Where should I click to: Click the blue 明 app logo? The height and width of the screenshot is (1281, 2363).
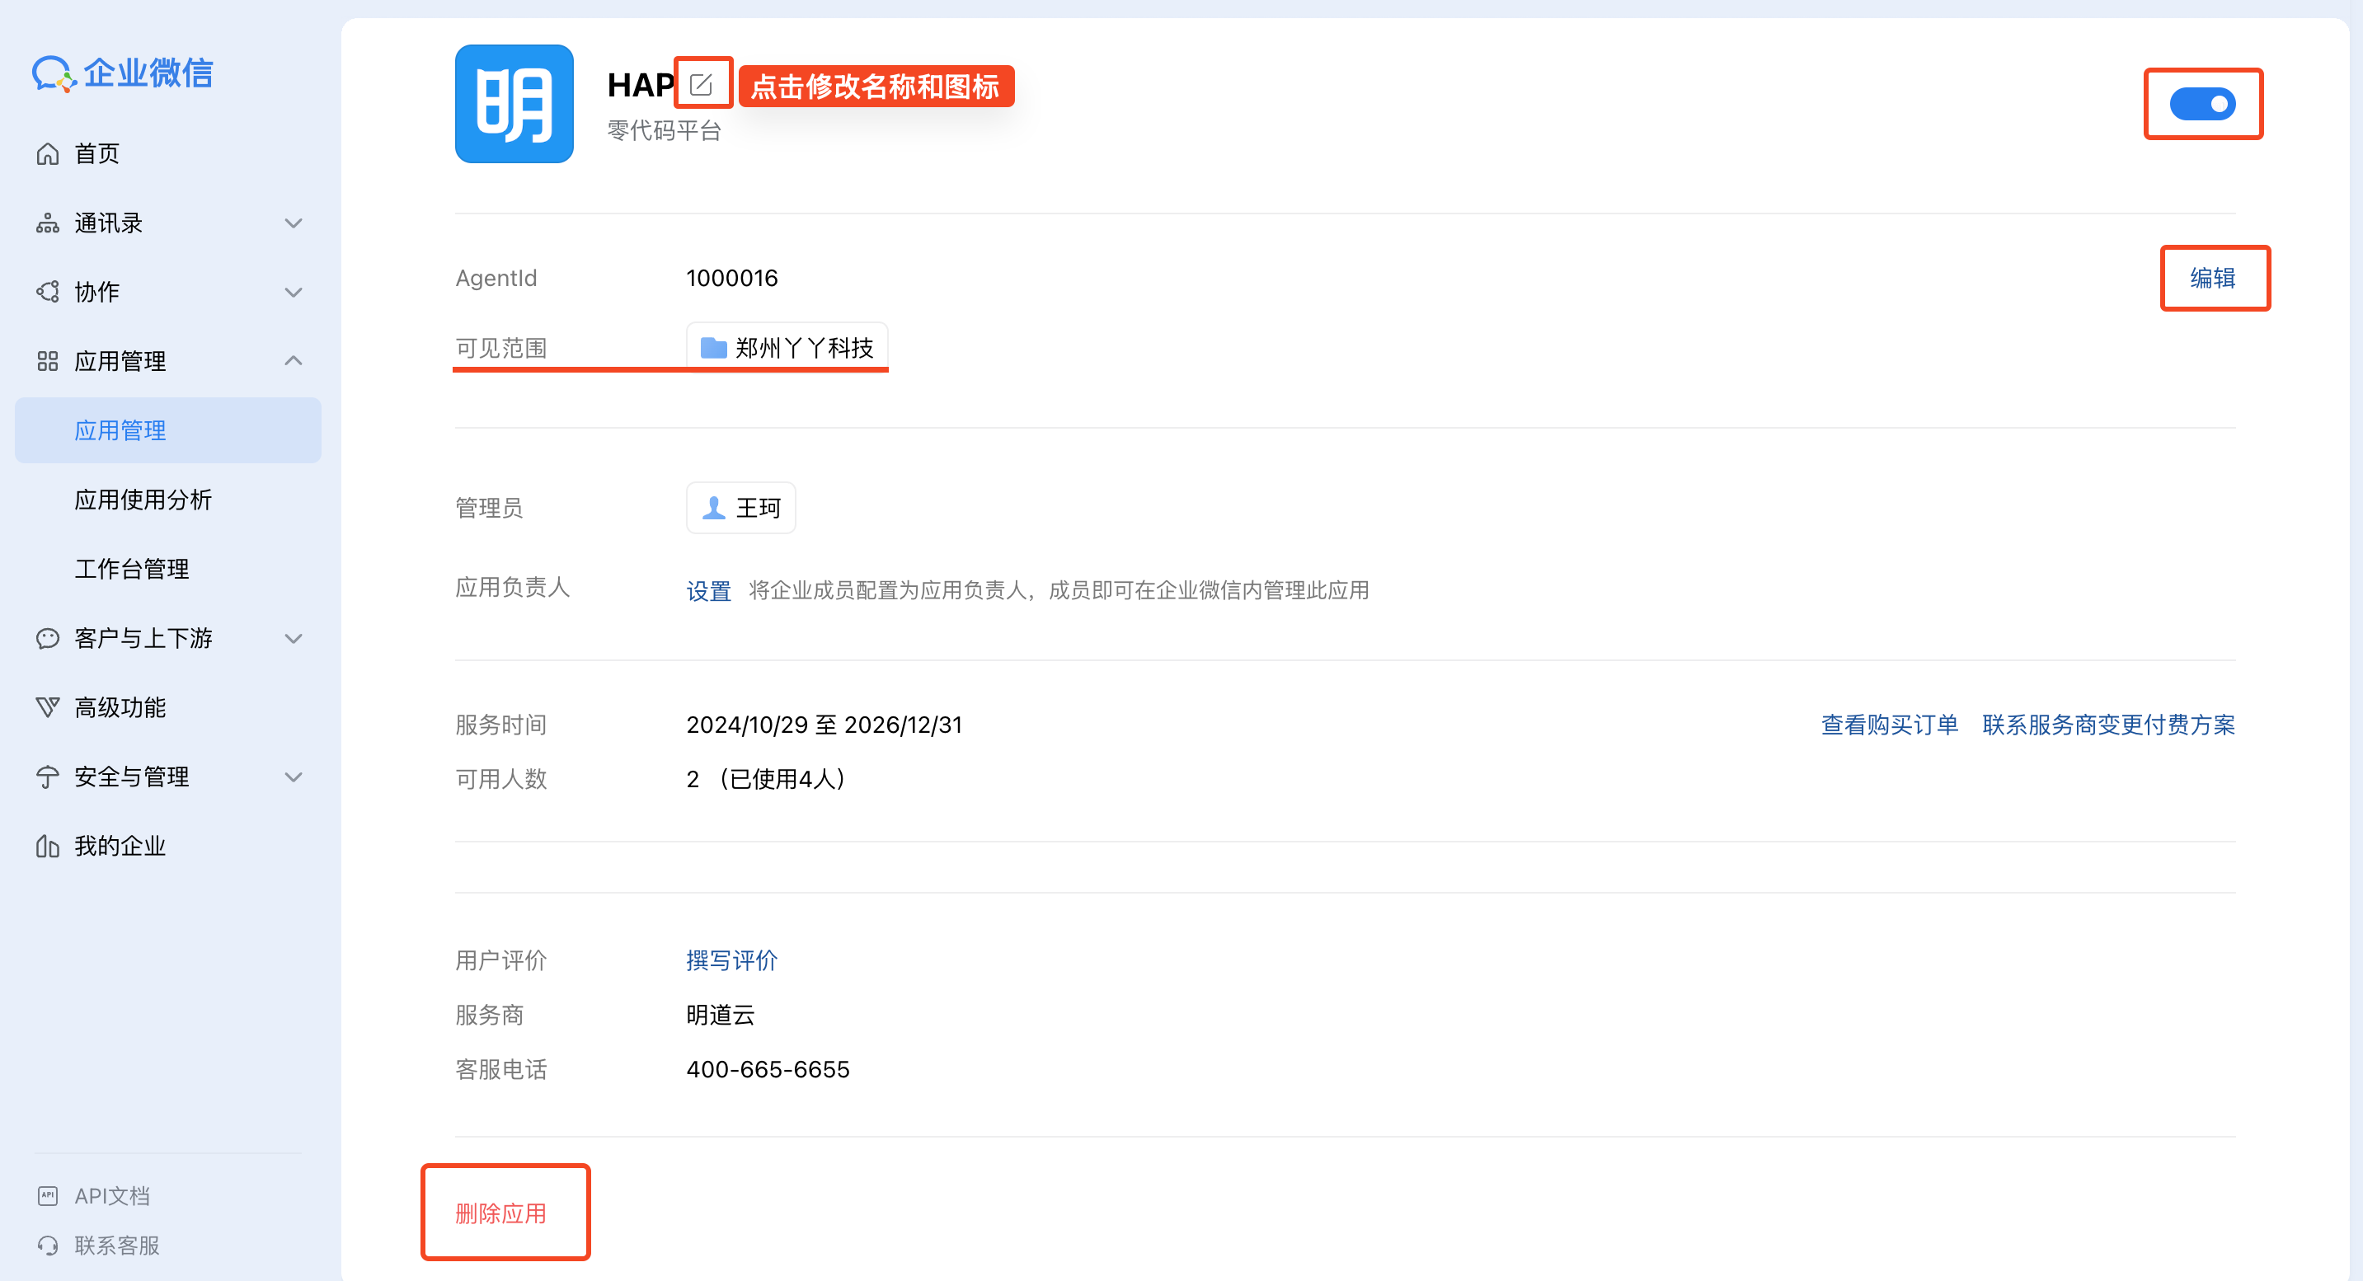pyautogui.click(x=514, y=104)
